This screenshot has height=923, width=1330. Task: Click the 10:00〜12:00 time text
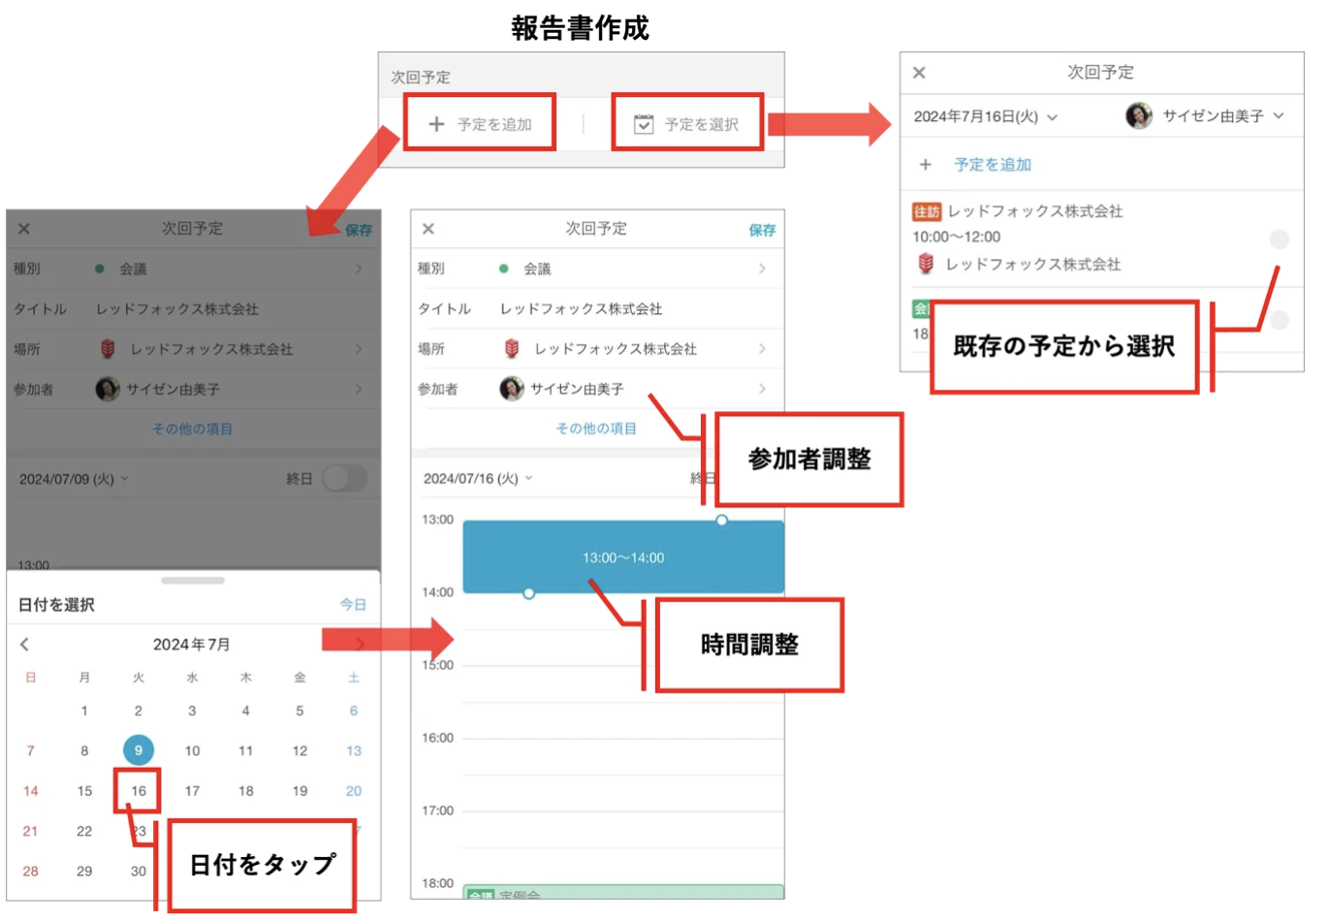click(956, 237)
